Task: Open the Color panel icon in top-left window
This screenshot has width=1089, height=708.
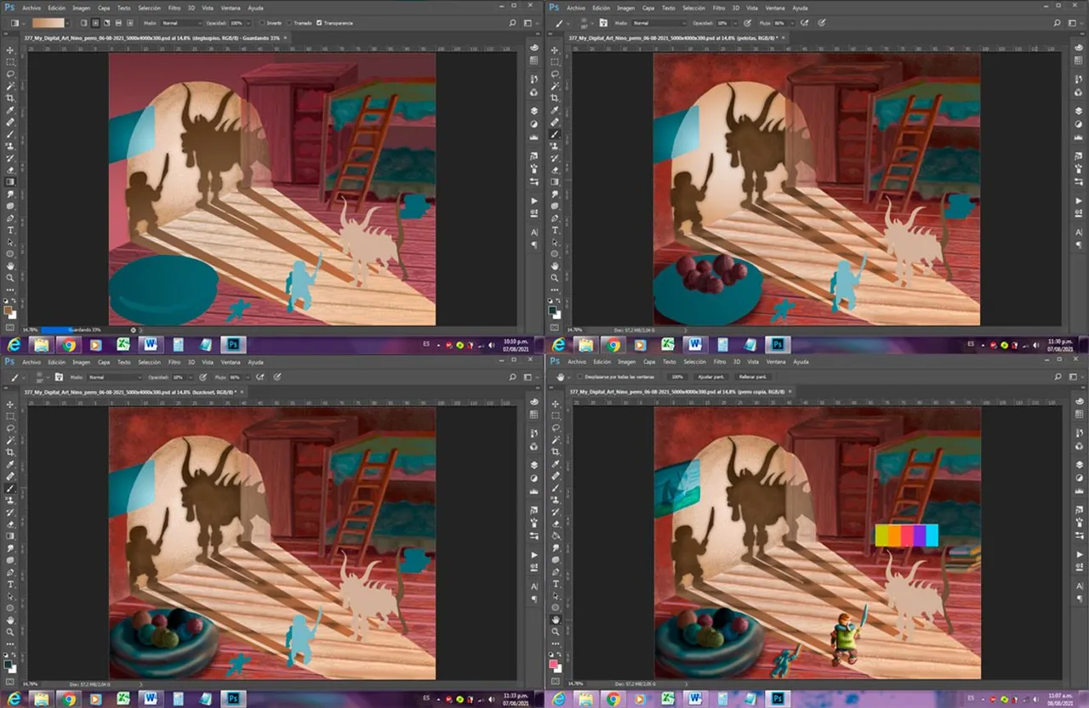Action: tap(533, 48)
